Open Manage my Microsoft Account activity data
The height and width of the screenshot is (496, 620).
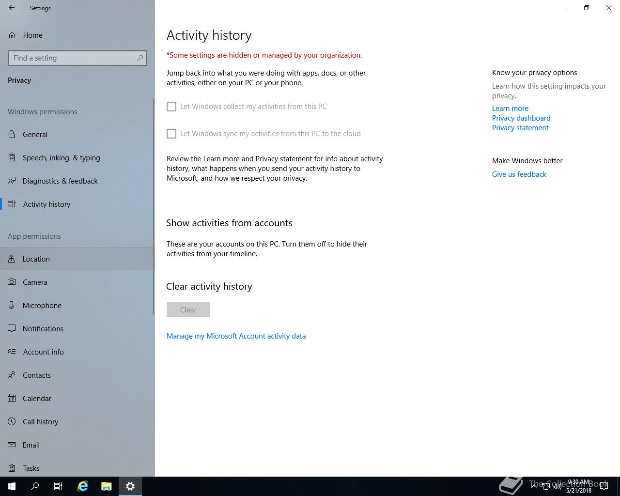236,336
